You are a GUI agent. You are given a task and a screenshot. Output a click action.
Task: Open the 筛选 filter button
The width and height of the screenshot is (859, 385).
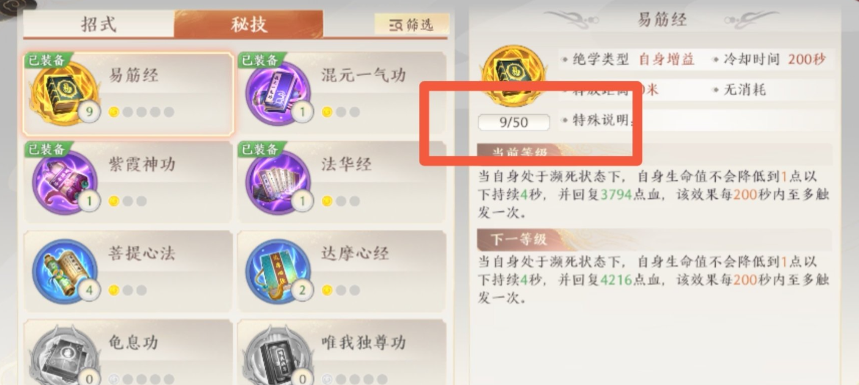point(412,24)
